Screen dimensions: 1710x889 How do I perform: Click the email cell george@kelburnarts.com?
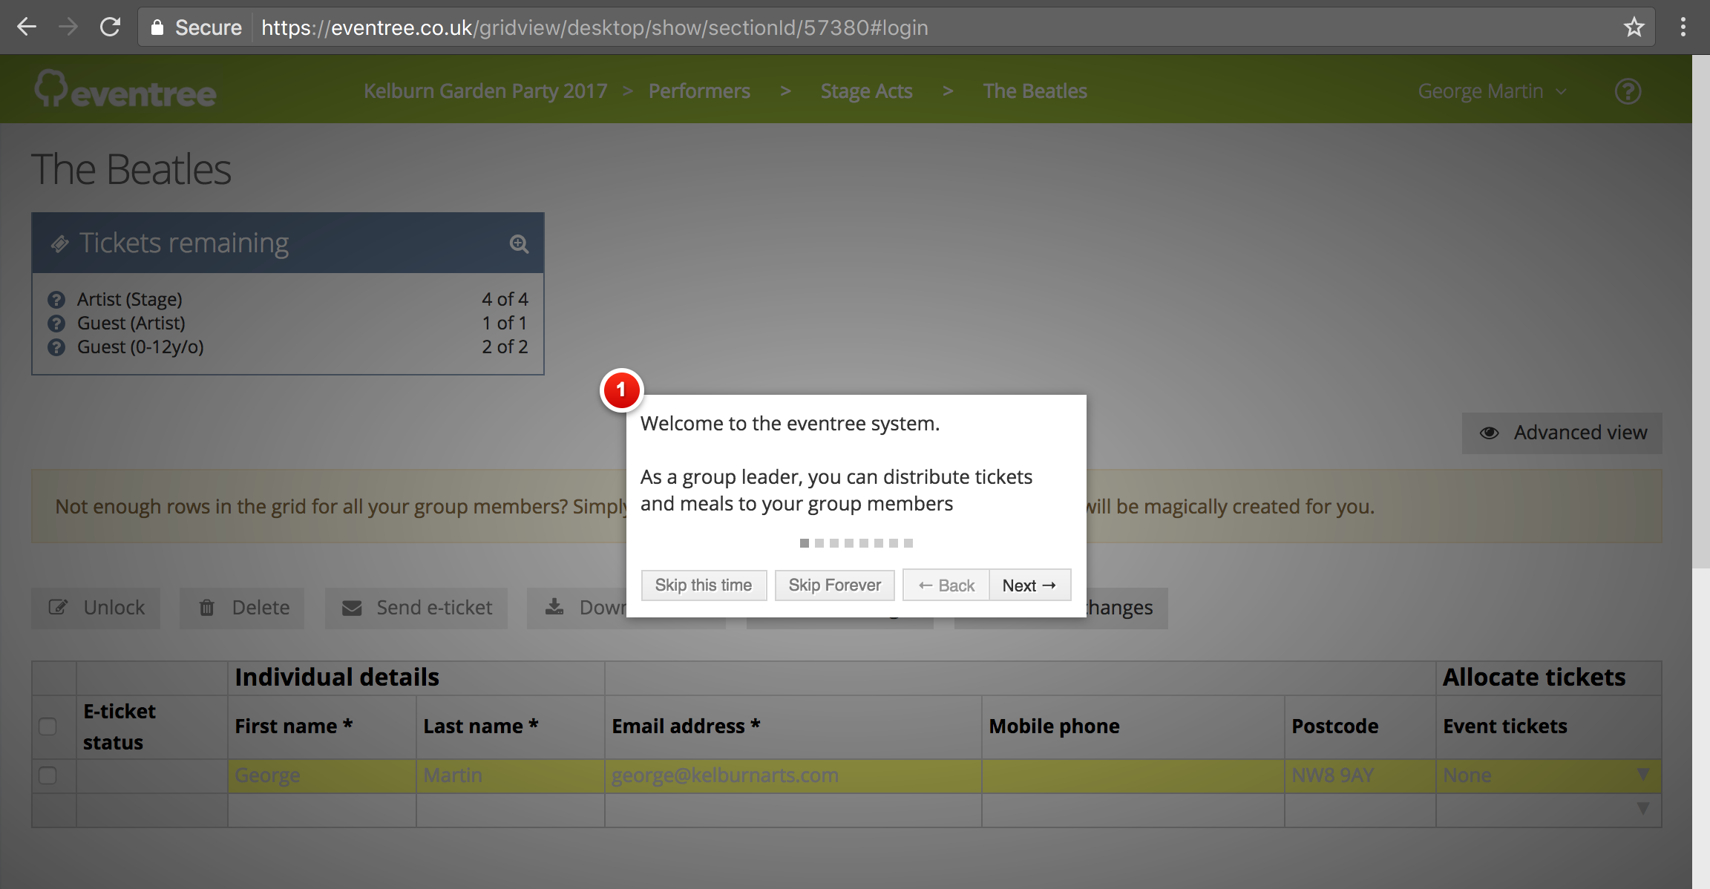[793, 775]
